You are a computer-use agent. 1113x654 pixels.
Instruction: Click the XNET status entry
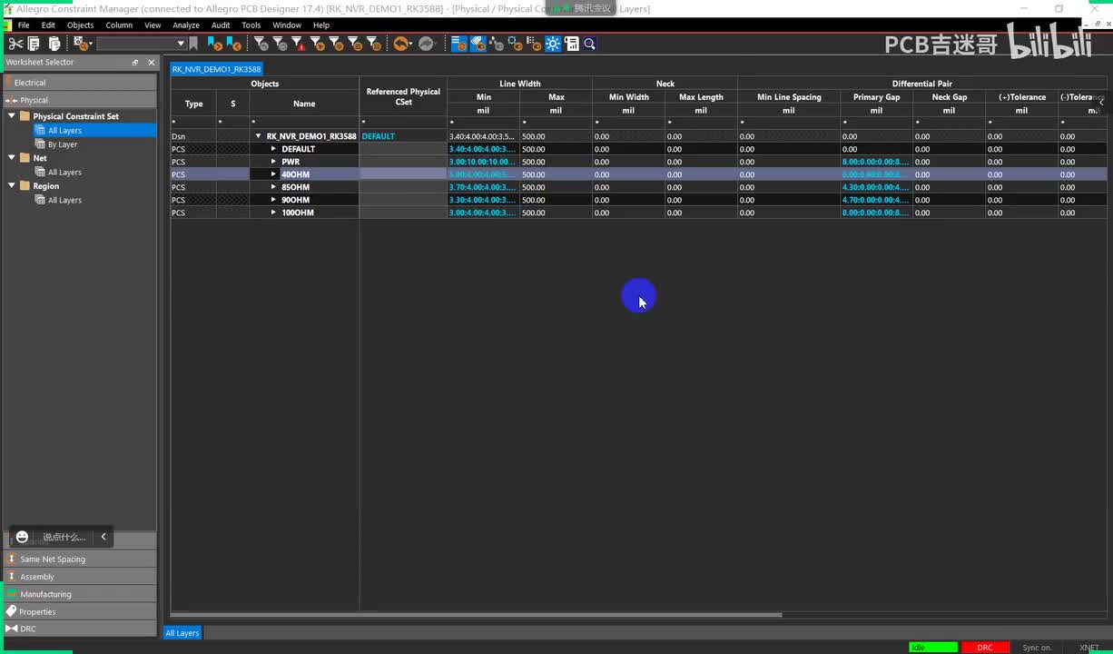(1088, 648)
